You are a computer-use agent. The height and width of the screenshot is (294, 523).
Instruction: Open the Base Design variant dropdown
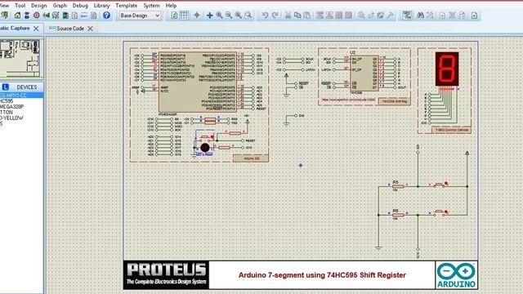click(x=140, y=16)
